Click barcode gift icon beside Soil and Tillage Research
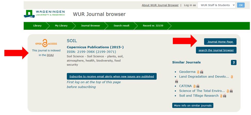251x115 pixels. tap(225, 96)
